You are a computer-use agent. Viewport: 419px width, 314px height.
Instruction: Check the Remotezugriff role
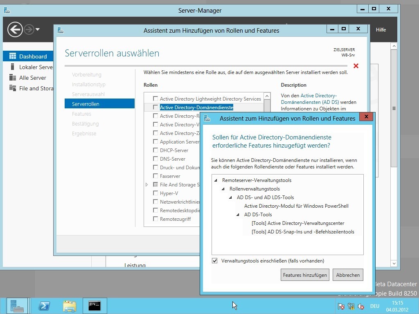click(x=155, y=219)
